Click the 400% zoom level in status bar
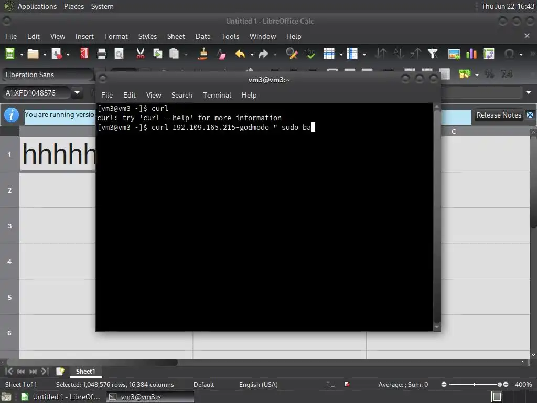The width and height of the screenshot is (537, 403). coord(523,385)
